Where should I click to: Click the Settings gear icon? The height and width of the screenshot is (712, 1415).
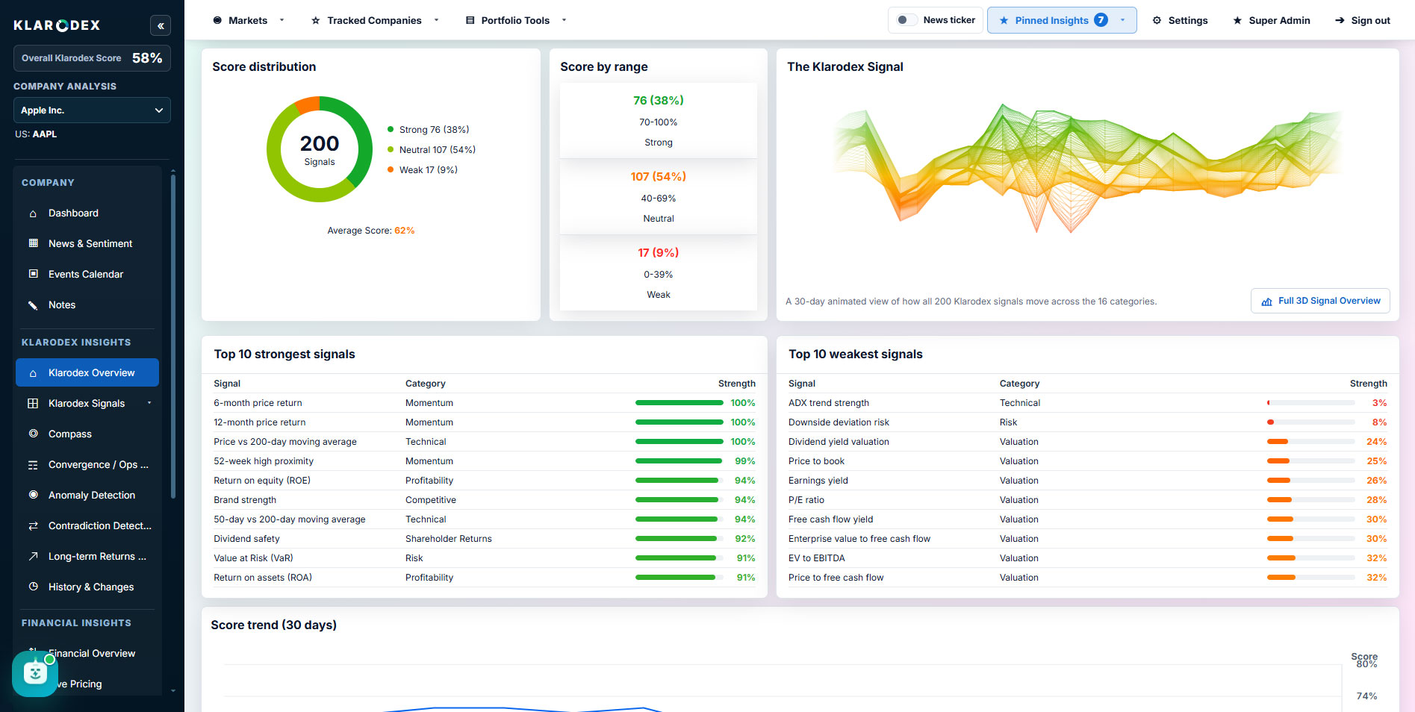pos(1157,20)
